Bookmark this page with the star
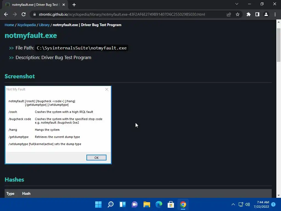Image resolution: width=281 pixels, height=211 pixels. tap(238, 14)
